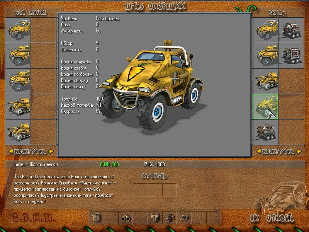This screenshot has width=309, height=232.
Task: Click the first empty slot under Купить
Action: click(x=140, y=190)
